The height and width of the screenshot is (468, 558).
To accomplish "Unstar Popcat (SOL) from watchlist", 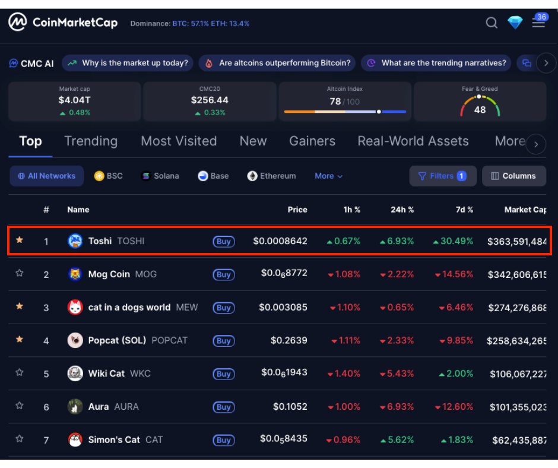I will point(20,339).
